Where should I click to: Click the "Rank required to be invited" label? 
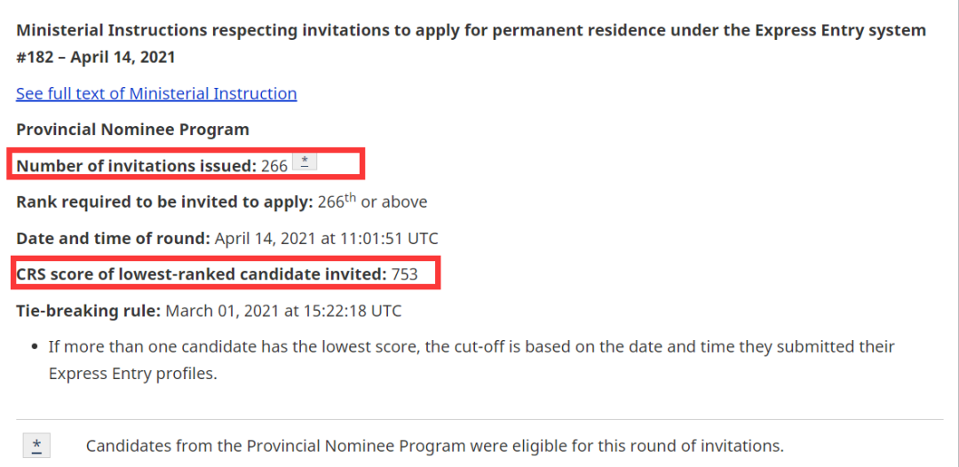click(164, 202)
